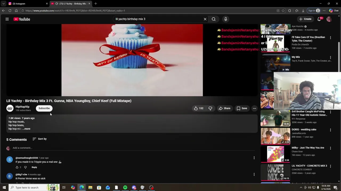The width and height of the screenshot is (341, 191).
Task: Open YouTube notifications bell
Action: tap(319, 19)
